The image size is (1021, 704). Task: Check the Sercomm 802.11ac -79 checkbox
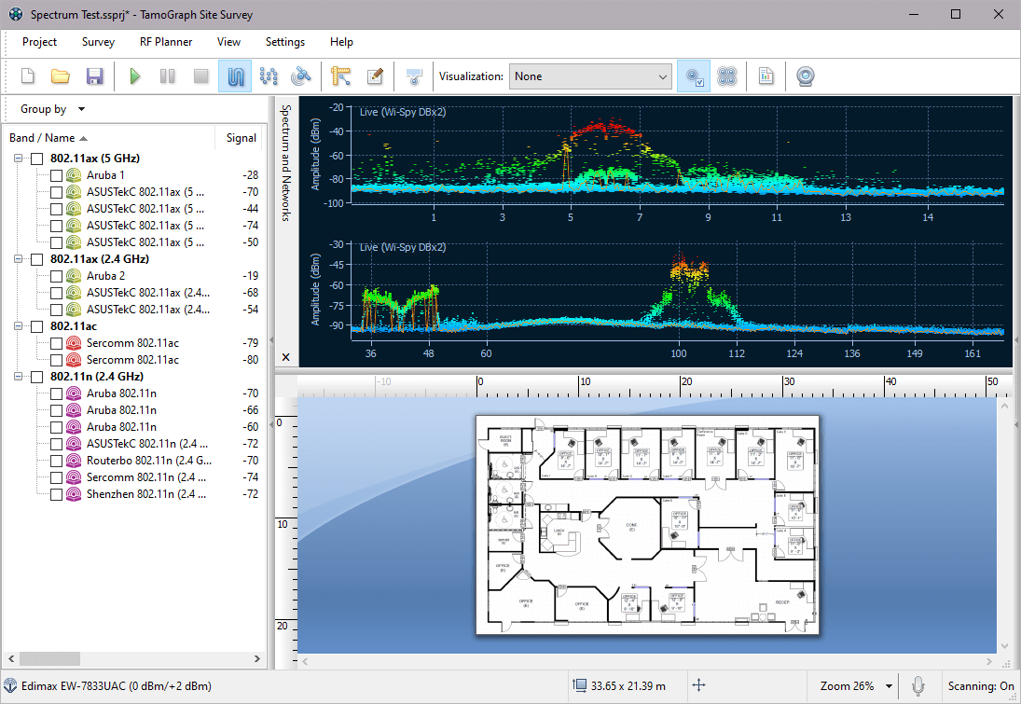[x=56, y=343]
